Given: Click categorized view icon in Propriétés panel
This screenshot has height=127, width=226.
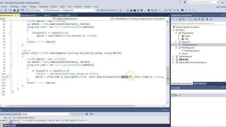Looking at the screenshot, I should pos(173,95).
